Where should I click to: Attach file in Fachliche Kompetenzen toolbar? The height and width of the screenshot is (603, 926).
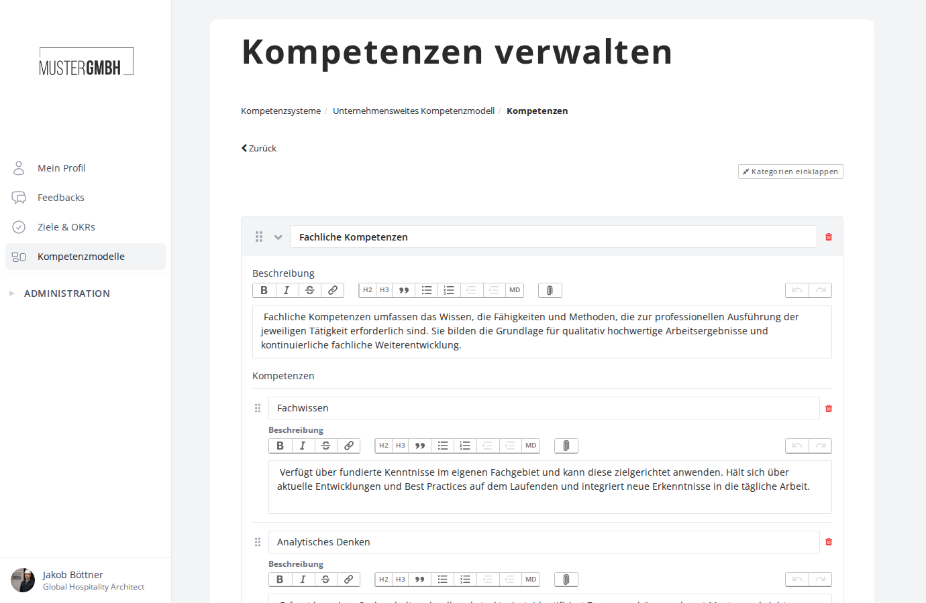tap(550, 290)
